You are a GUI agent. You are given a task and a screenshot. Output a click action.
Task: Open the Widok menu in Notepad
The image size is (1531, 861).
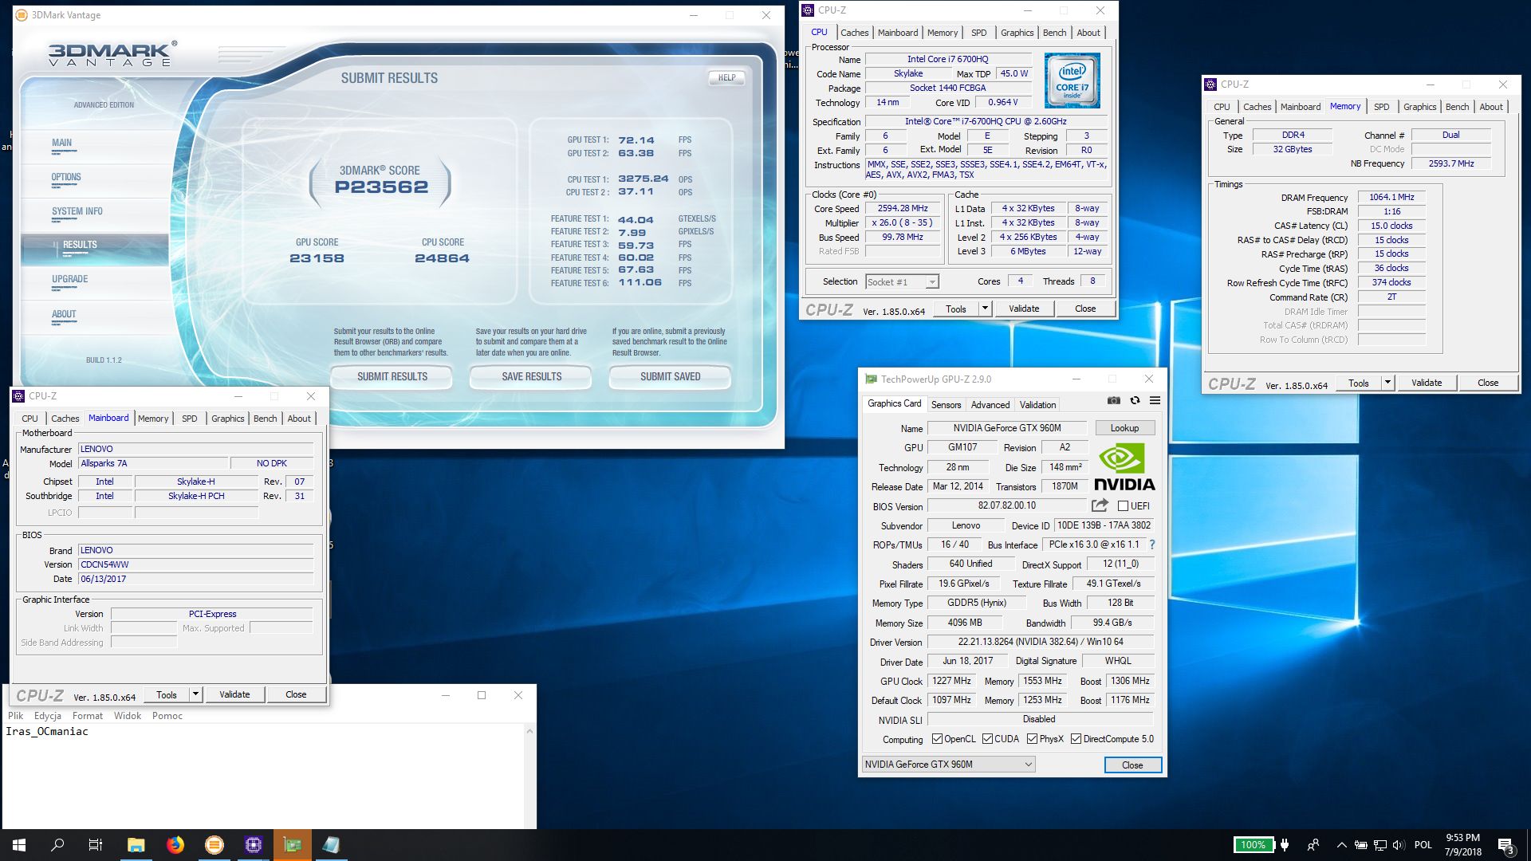pyautogui.click(x=128, y=716)
